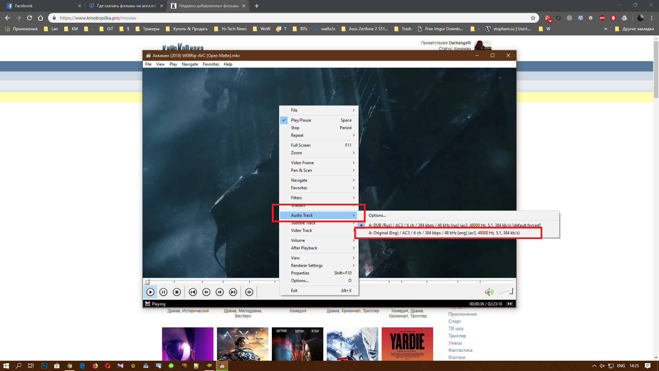Screen dimensions: 659x371
Task: Click the Pause button in player controls
Action: (163, 292)
